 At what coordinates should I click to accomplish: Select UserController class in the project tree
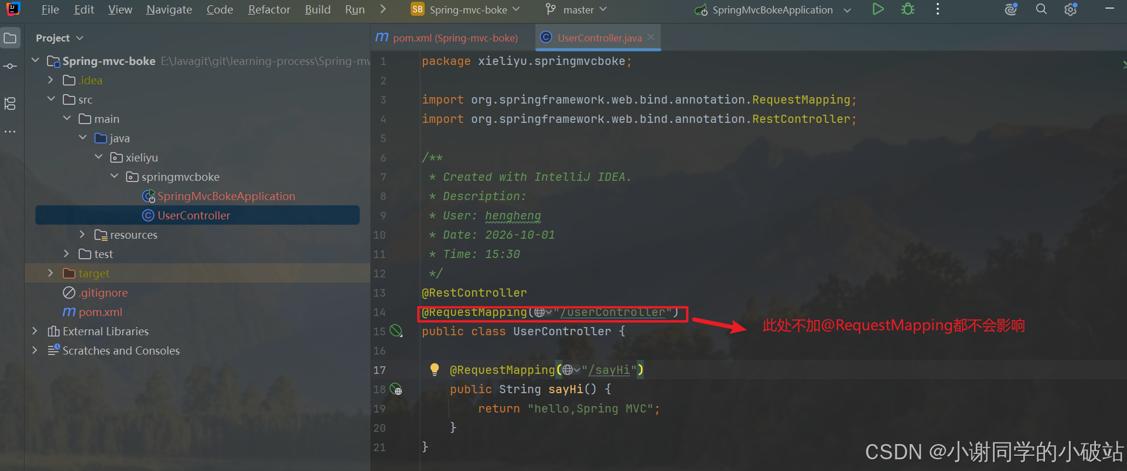click(194, 215)
